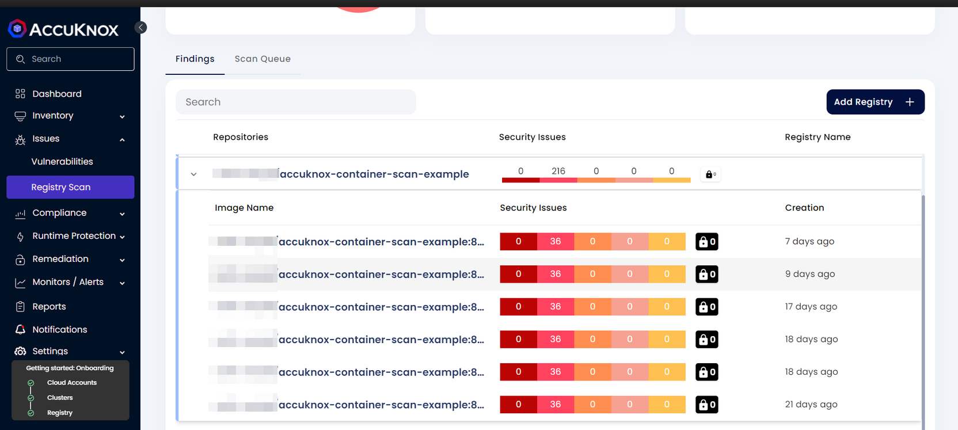The image size is (958, 430).
Task: Open the image created 9 days ago
Action: (381, 275)
